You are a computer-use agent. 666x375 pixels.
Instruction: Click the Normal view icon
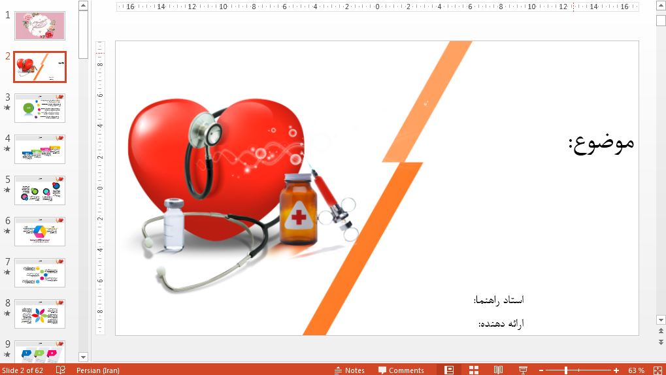(x=449, y=370)
